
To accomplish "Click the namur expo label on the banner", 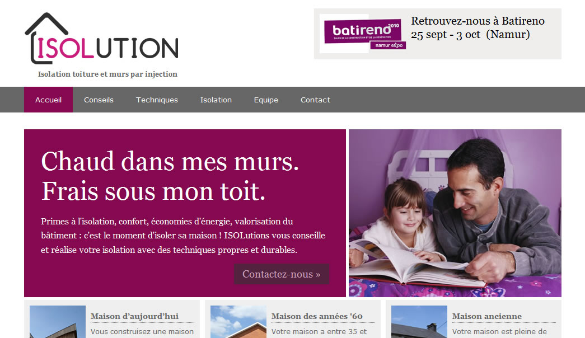I will click(x=389, y=45).
